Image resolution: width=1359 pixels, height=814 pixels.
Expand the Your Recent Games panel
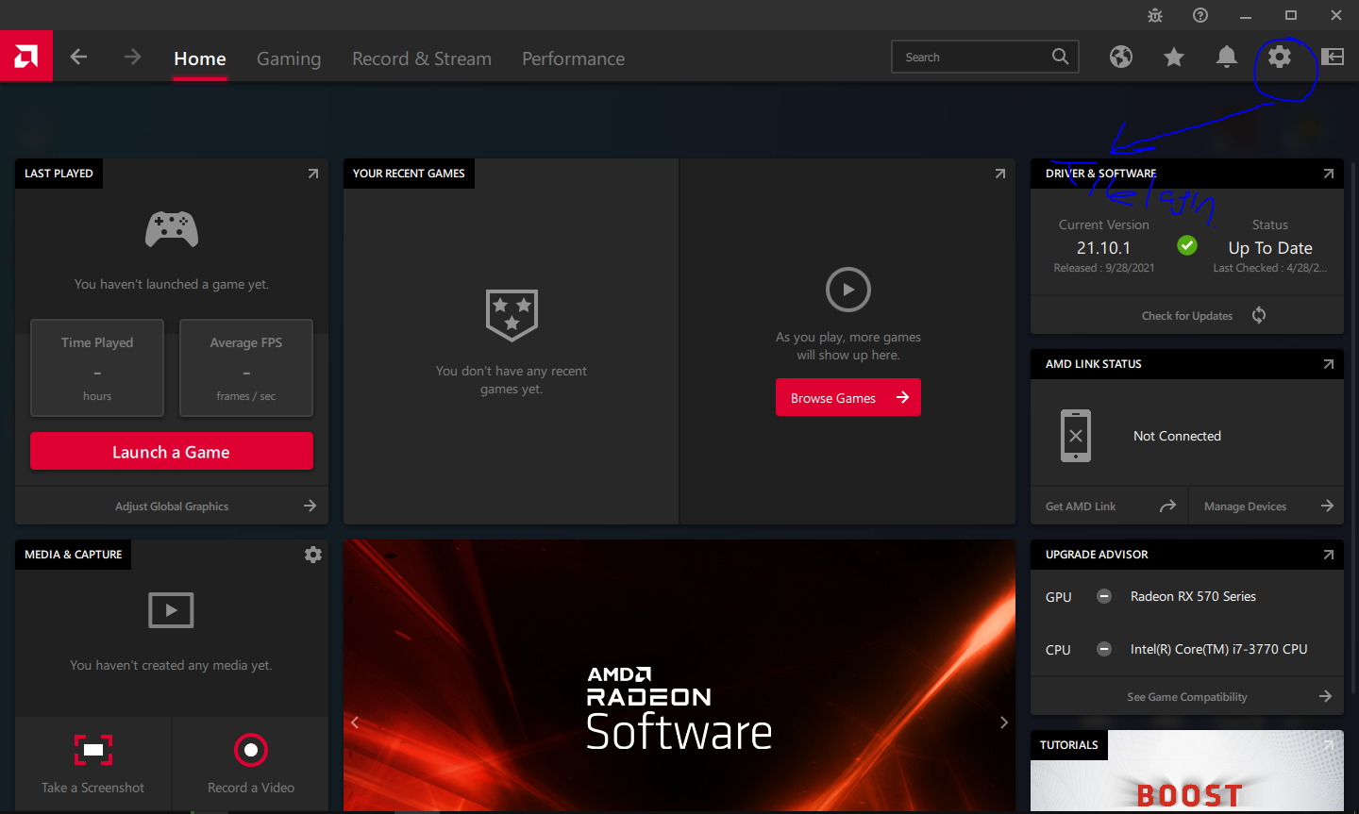pyautogui.click(x=1000, y=174)
